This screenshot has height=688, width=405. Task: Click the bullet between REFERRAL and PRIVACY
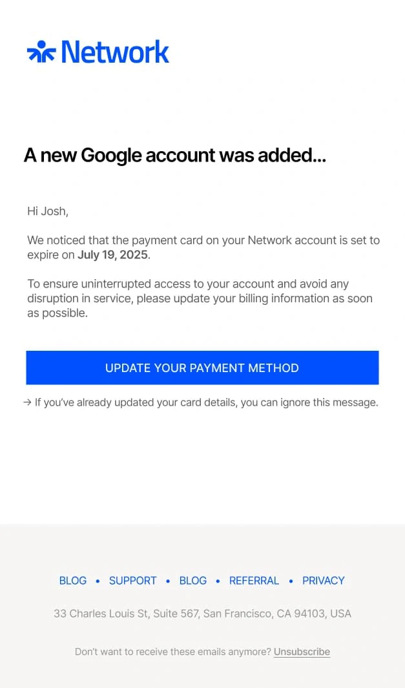click(x=291, y=580)
